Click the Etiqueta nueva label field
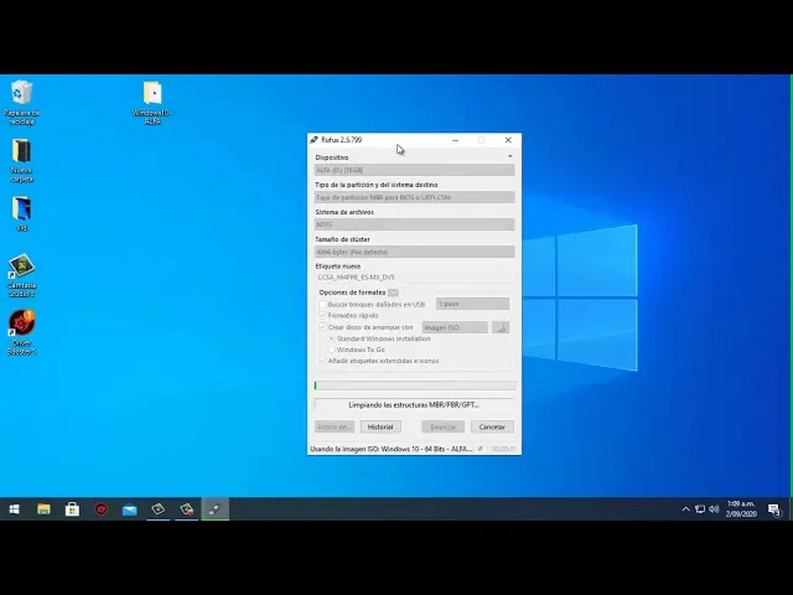Viewport: 793px width, 595px height. coord(414,276)
